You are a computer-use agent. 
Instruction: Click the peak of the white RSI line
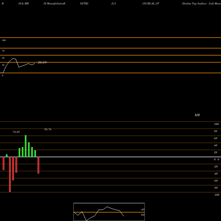[13, 59]
